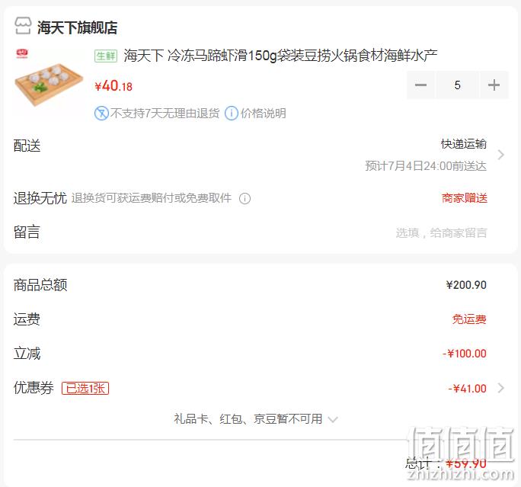Click the 不支持7天无理由退货 icon
This screenshot has width=521, height=487.
pos(101,114)
